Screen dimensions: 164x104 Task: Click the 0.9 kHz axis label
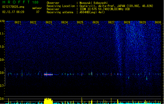click(2, 60)
